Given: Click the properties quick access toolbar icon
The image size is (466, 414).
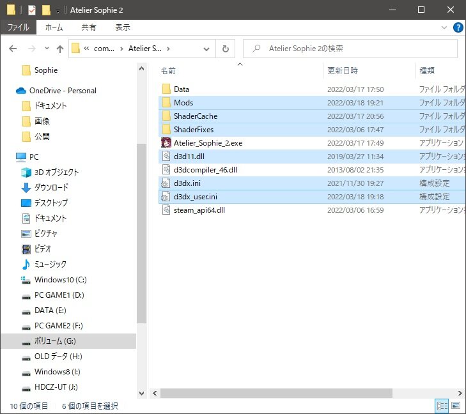Looking at the screenshot, I should pyautogui.click(x=32, y=10).
